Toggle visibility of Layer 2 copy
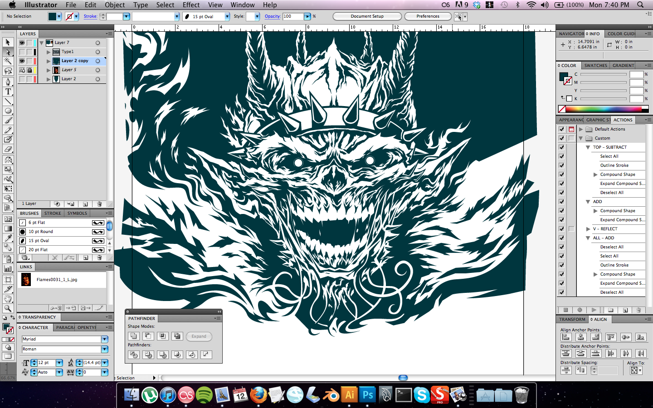Image resolution: width=653 pixels, height=408 pixels. click(x=22, y=61)
